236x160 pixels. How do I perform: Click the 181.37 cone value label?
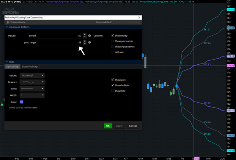(x=207, y=29)
